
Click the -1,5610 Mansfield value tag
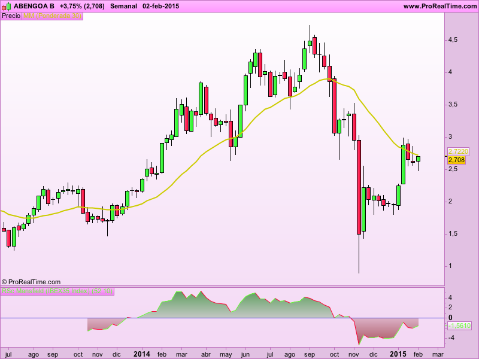pyautogui.click(x=459, y=325)
